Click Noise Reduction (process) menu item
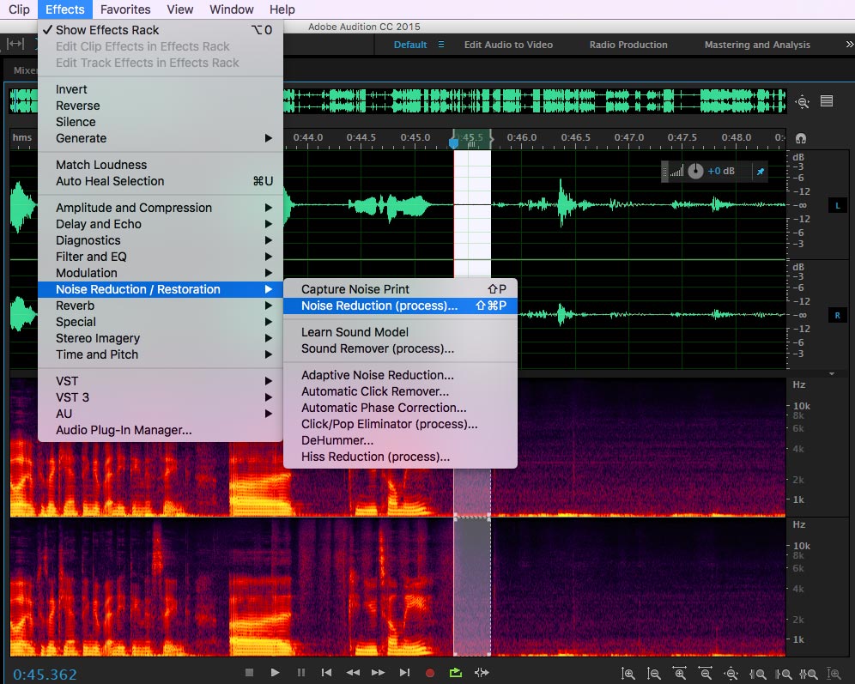Viewport: 855px width, 684px height. [x=379, y=306]
